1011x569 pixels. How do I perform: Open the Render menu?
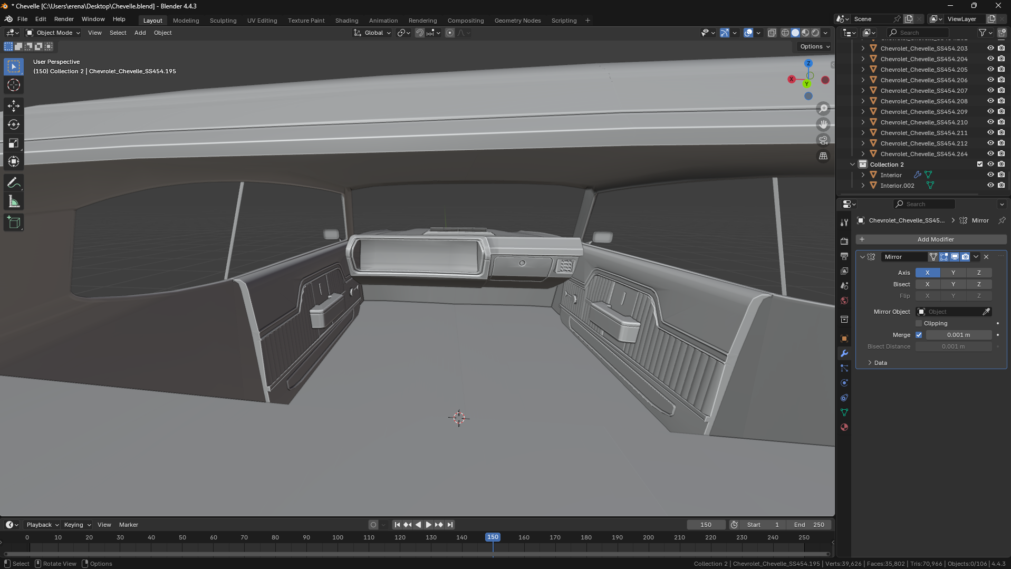(64, 19)
